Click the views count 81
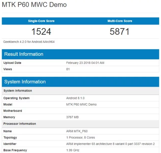The height and width of the screenshot is (153, 161). coord(68,69)
